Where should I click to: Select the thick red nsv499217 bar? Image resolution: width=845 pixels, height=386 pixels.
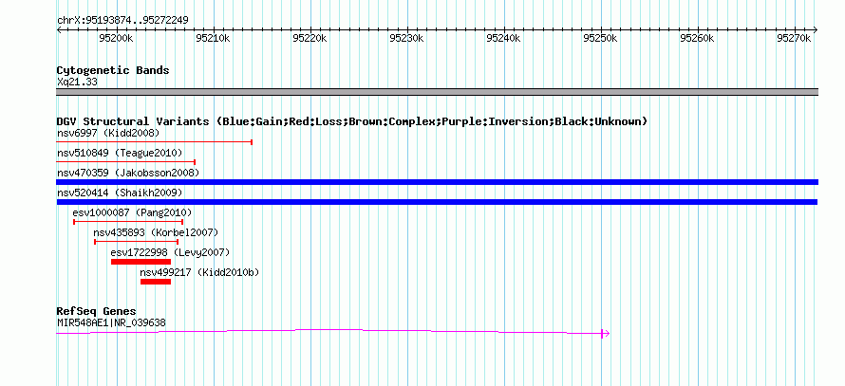pyautogui.click(x=156, y=282)
